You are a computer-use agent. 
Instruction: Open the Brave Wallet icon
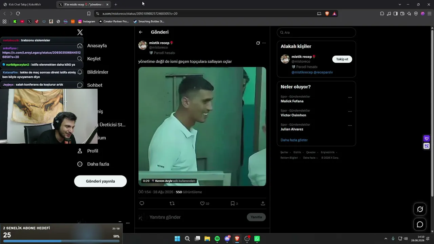pyautogui.click(x=402, y=14)
